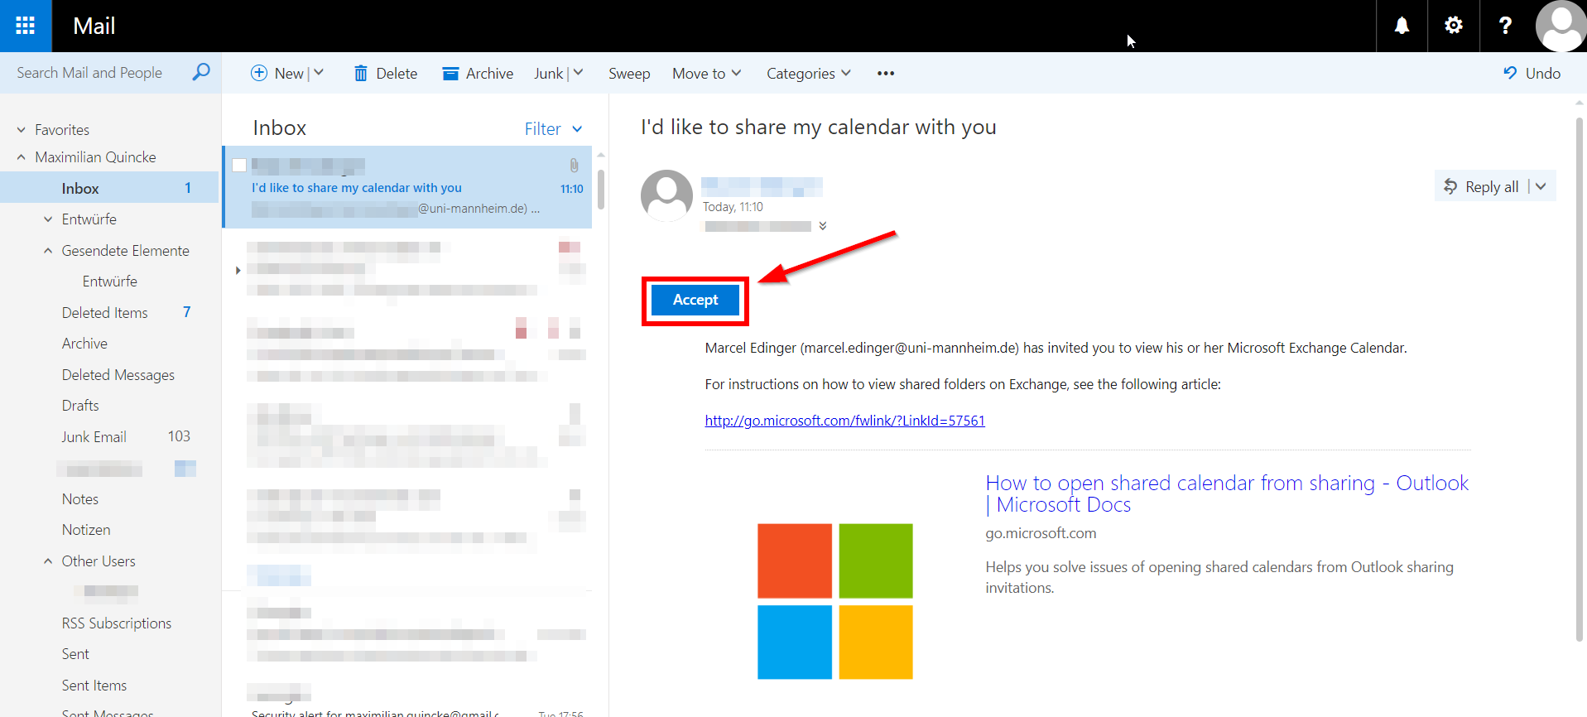
Task: Open the account profile avatar
Action: click(1561, 26)
